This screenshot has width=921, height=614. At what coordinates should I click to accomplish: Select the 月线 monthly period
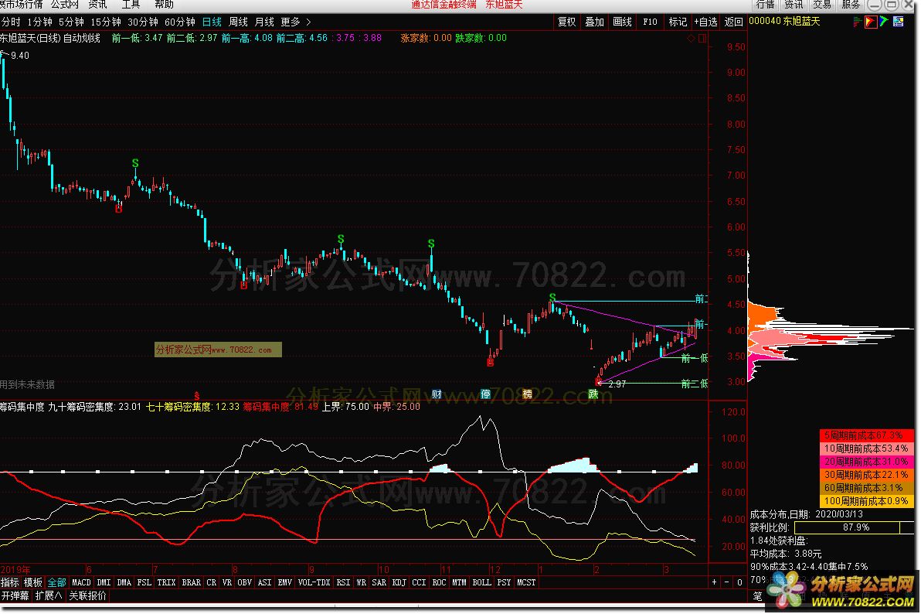[x=264, y=22]
